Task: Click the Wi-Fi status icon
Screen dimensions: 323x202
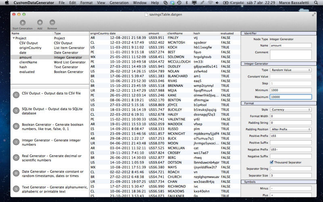Action: [x=210, y=3]
